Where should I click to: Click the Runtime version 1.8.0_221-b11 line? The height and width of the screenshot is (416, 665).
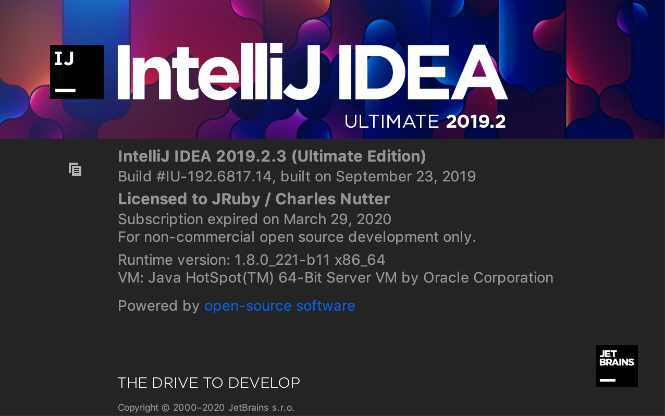click(x=252, y=259)
